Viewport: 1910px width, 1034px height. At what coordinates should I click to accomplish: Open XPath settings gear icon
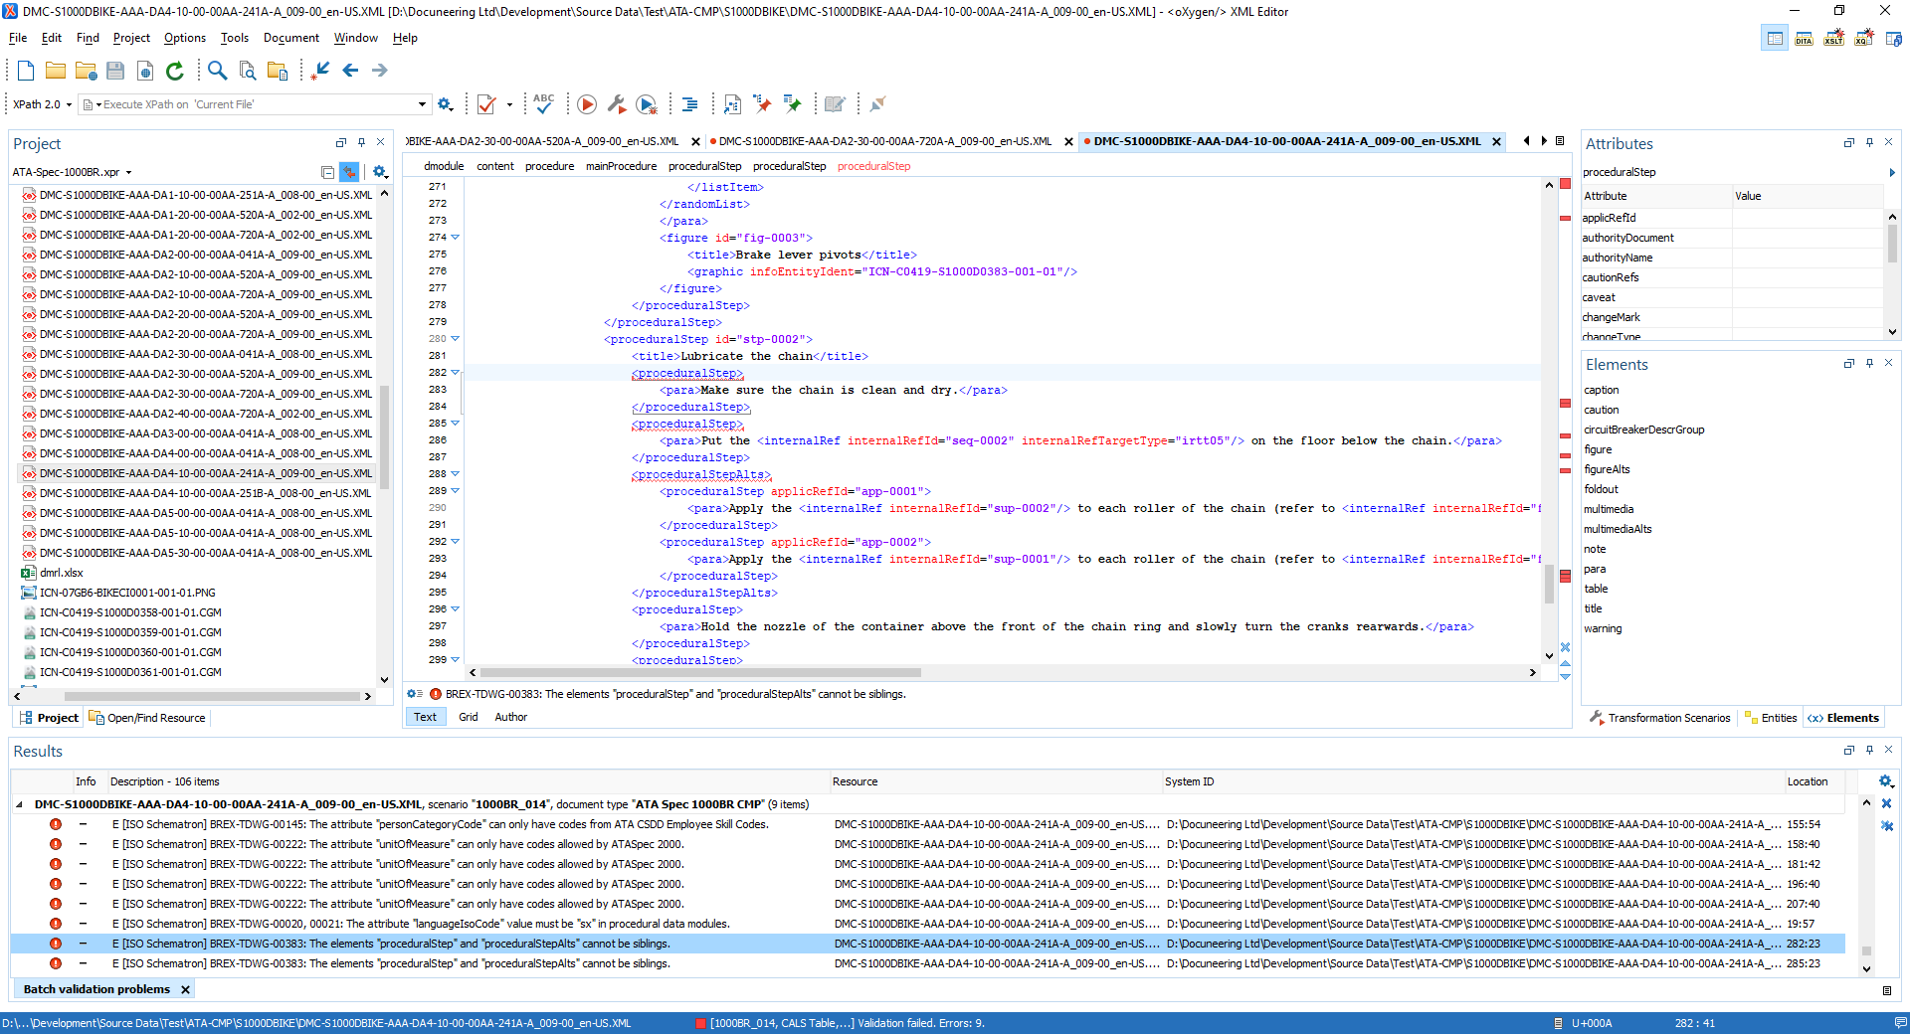tap(446, 104)
